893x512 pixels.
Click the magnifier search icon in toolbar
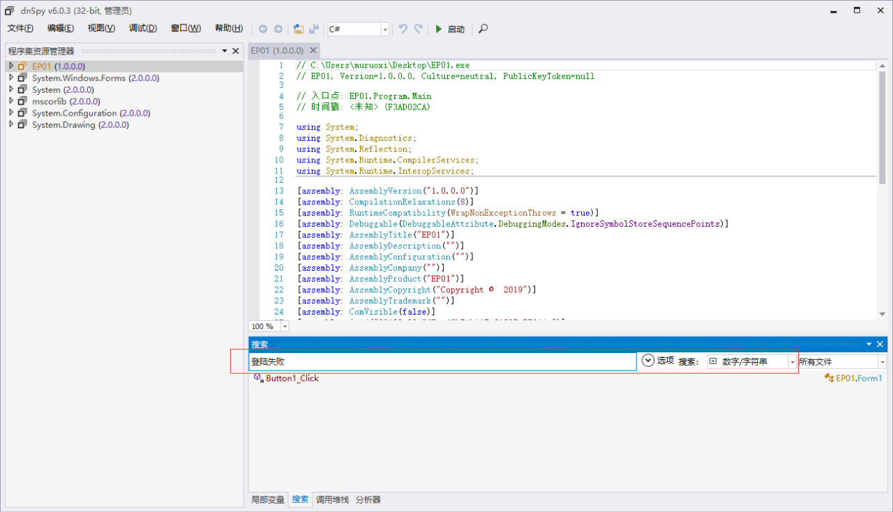(483, 29)
